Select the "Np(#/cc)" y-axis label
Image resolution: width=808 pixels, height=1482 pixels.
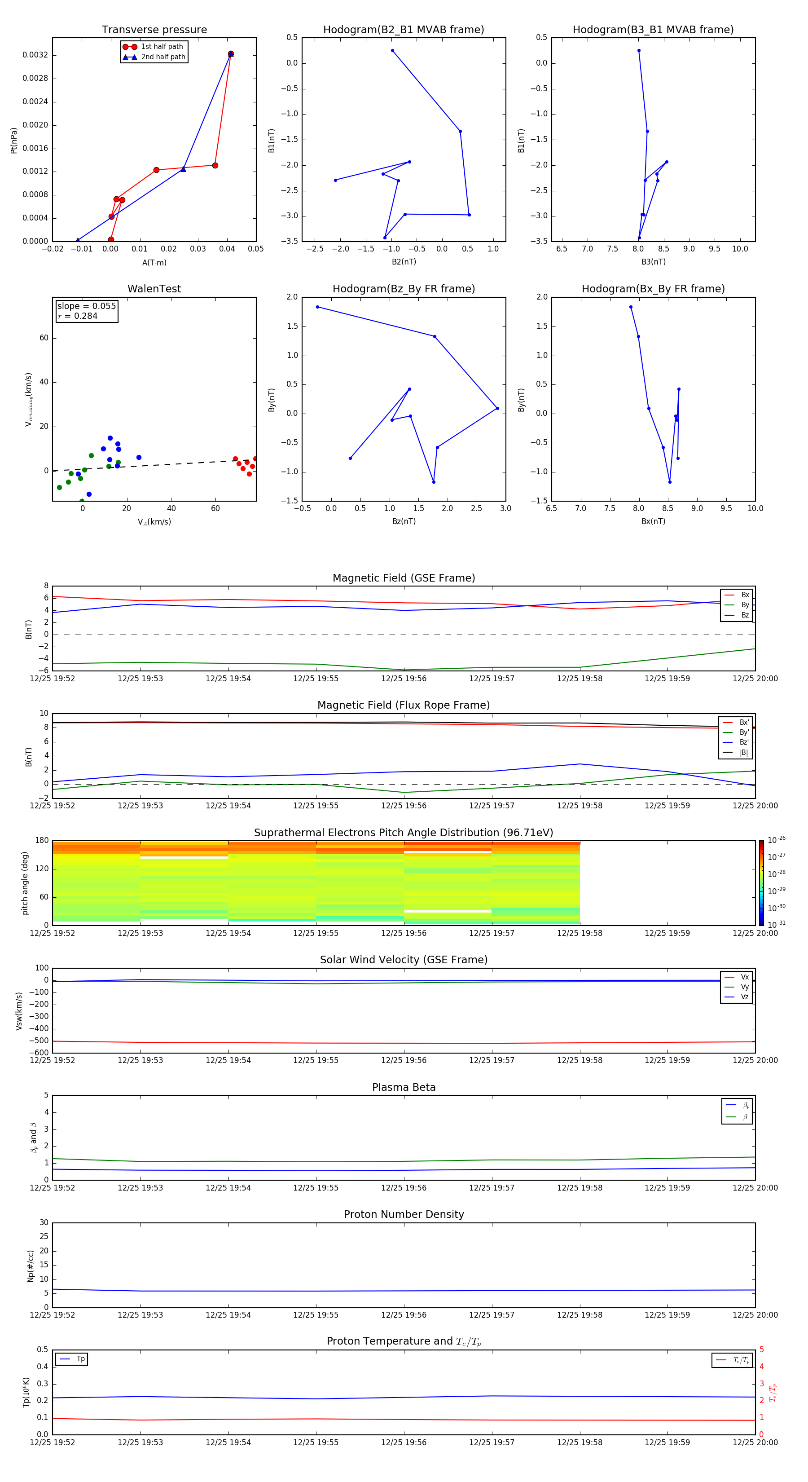pyautogui.click(x=31, y=1265)
